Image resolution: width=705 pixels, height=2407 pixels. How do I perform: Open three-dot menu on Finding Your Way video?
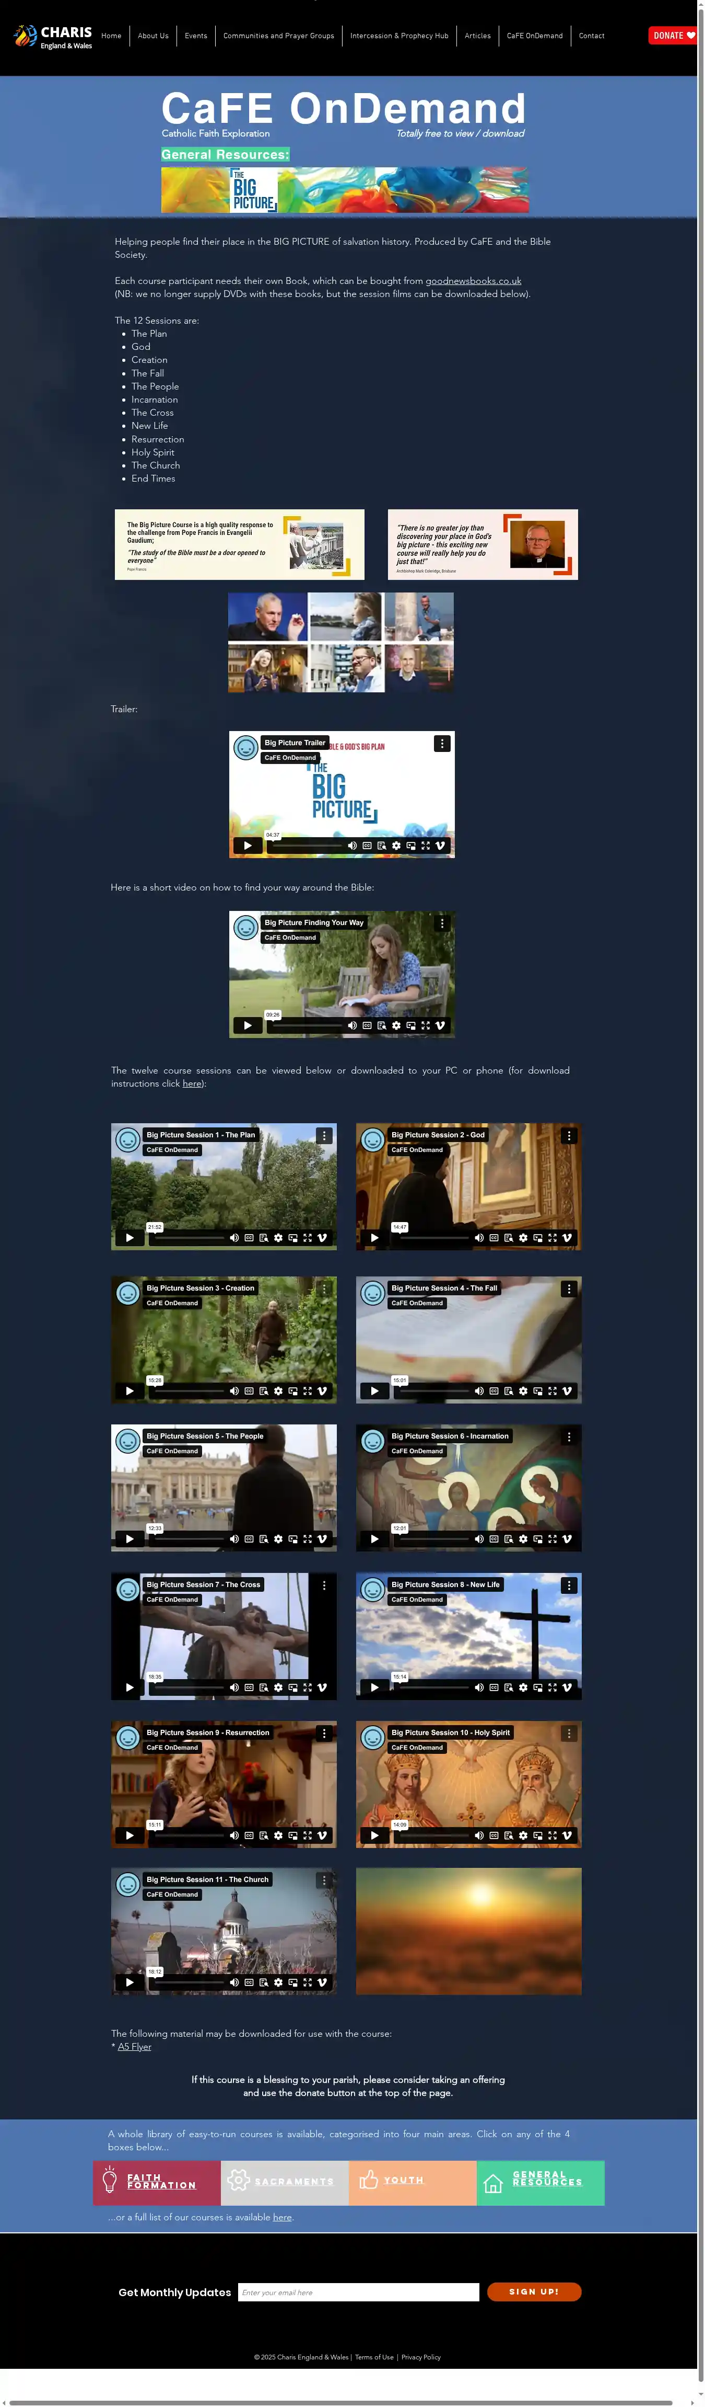(442, 923)
